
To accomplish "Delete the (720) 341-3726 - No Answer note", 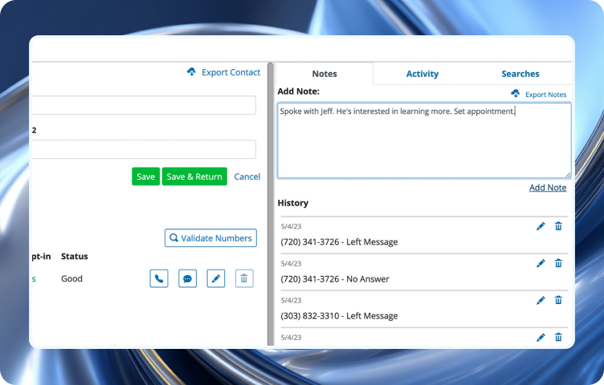I will point(558,263).
